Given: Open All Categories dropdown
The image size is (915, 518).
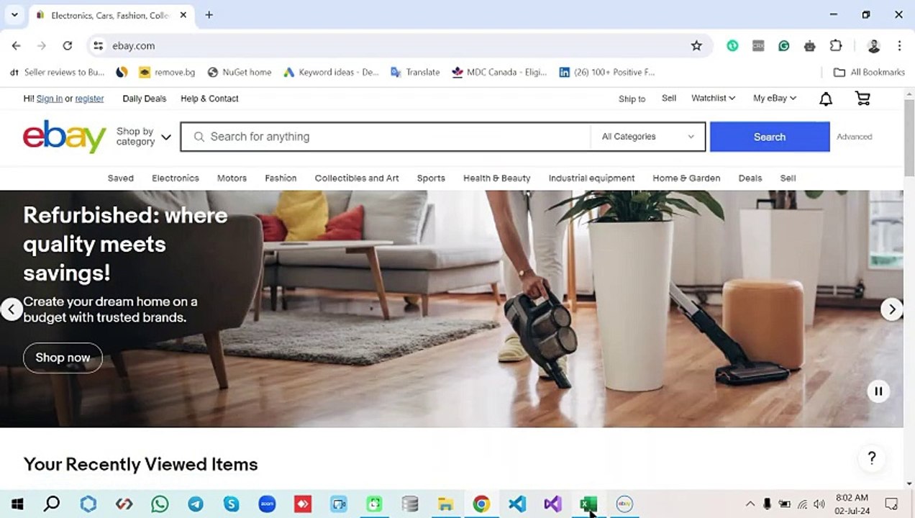Looking at the screenshot, I should [x=648, y=137].
